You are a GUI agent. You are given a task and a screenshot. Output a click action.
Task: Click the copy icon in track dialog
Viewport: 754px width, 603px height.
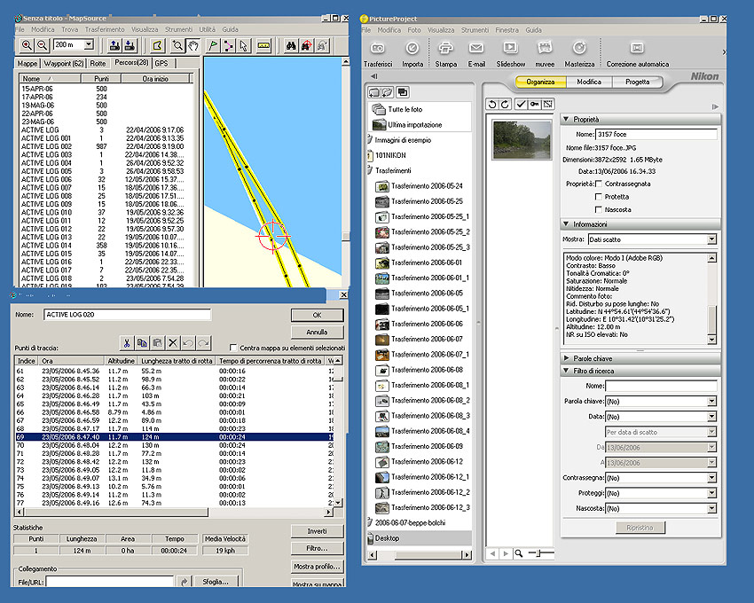click(142, 343)
